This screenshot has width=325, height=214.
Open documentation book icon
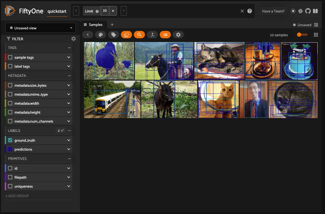tap(315, 11)
